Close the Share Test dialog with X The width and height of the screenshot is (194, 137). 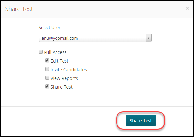point(187,8)
